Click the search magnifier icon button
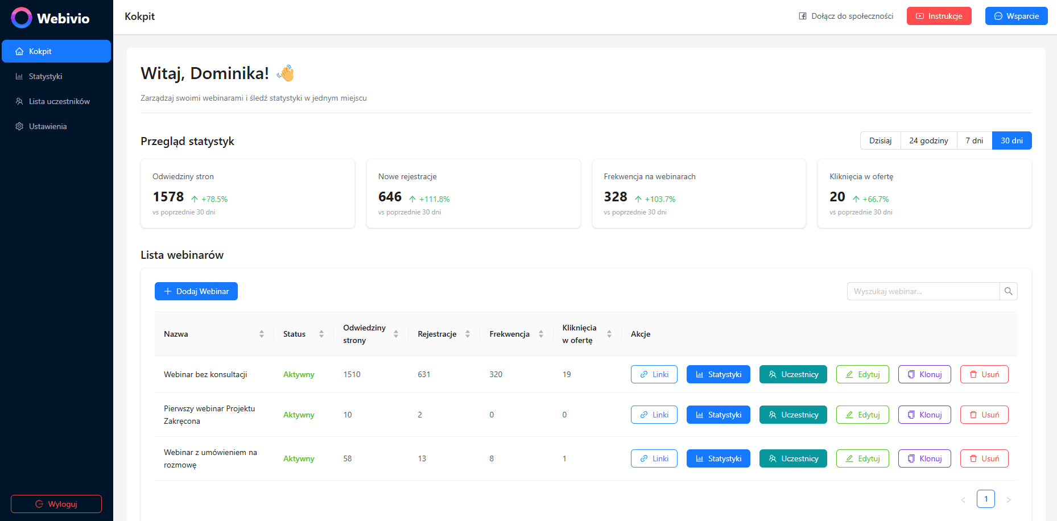 1008,291
